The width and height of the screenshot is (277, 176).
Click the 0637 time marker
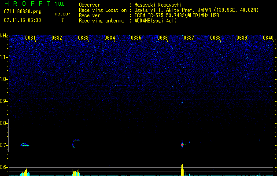click(189, 38)
